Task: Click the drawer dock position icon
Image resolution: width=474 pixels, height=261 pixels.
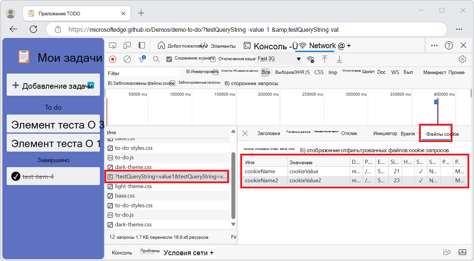Action: pyautogui.click(x=447, y=252)
